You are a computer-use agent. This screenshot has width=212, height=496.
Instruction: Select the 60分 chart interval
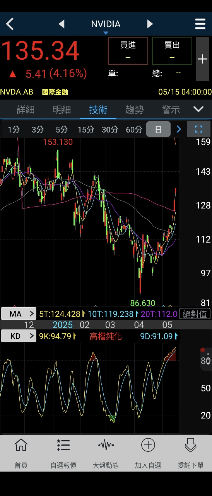click(x=134, y=129)
